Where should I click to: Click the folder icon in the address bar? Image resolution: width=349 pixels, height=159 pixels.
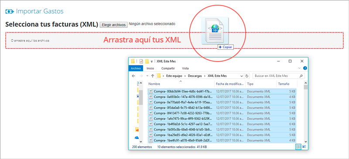tap(159, 76)
